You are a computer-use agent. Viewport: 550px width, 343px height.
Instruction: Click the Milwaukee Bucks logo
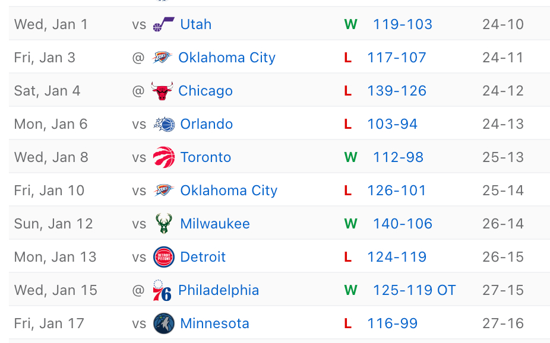point(163,224)
